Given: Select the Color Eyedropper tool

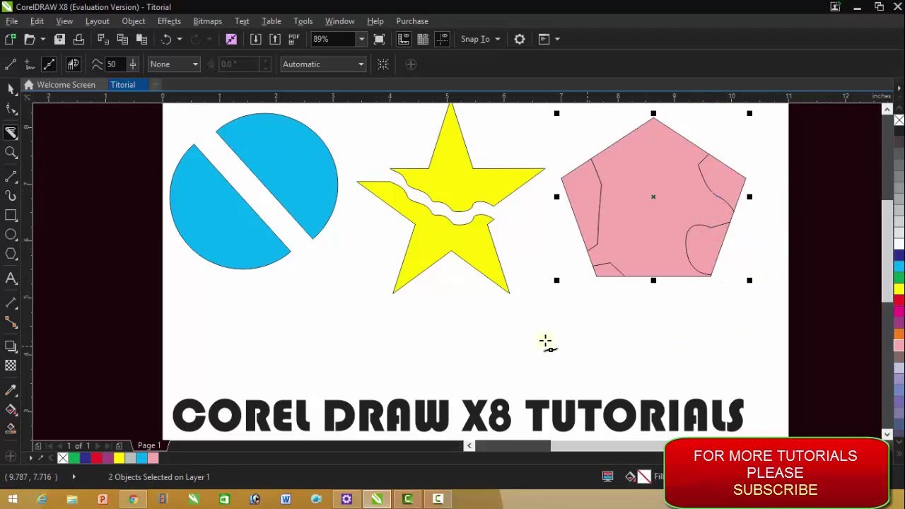Looking at the screenshot, I should point(11,390).
